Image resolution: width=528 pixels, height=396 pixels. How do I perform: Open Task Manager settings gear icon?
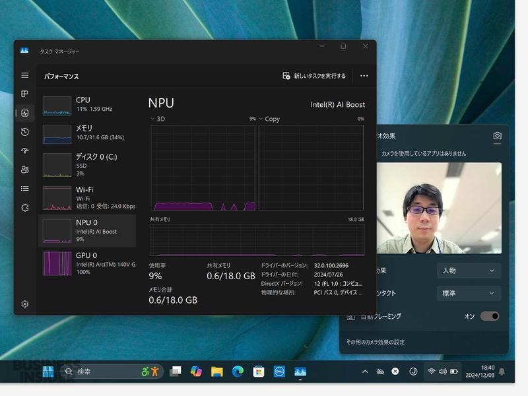coord(25,304)
